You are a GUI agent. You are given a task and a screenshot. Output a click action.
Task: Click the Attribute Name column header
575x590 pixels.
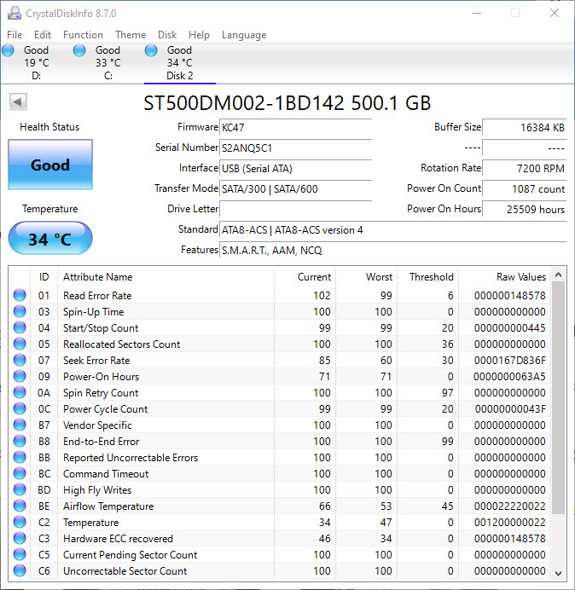pos(166,277)
